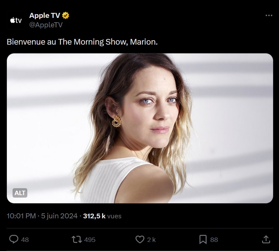Click the repost arrows icon

(x=76, y=240)
